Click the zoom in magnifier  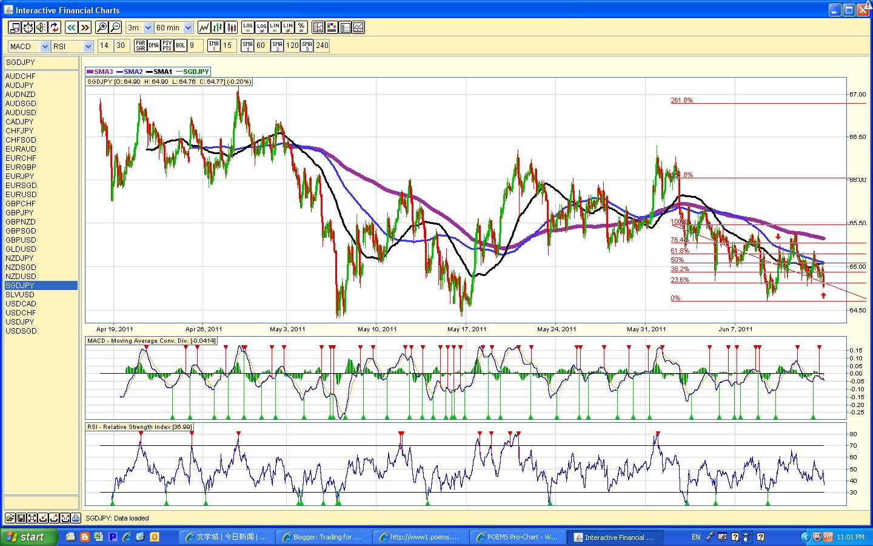pyautogui.click(x=102, y=27)
